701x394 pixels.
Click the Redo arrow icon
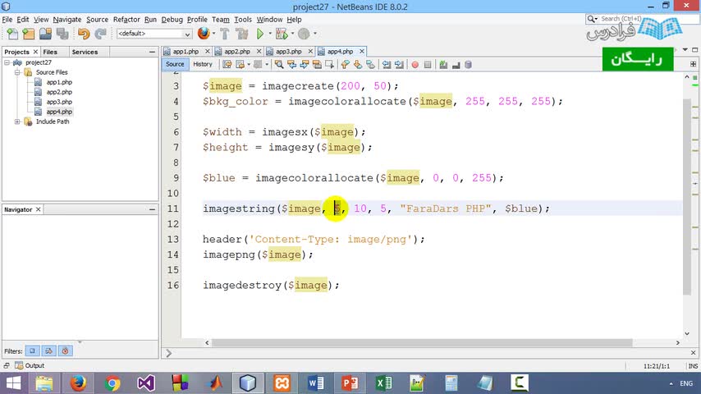(x=101, y=34)
